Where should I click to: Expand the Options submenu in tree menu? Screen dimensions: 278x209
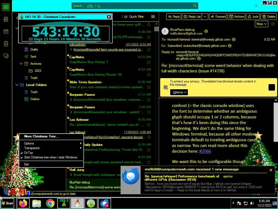51,143
